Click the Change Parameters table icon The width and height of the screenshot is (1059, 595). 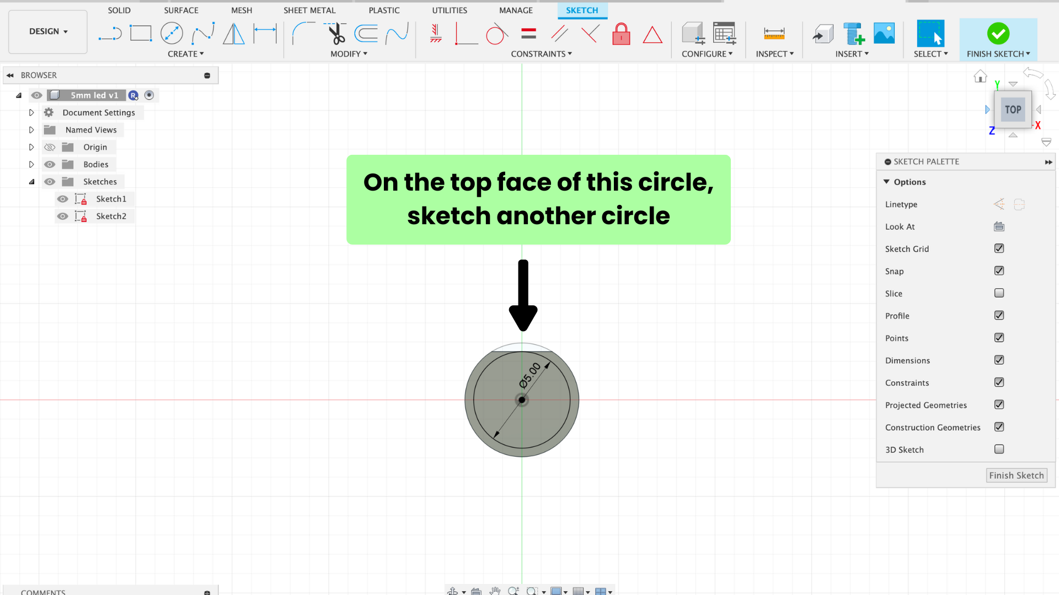[724, 34]
